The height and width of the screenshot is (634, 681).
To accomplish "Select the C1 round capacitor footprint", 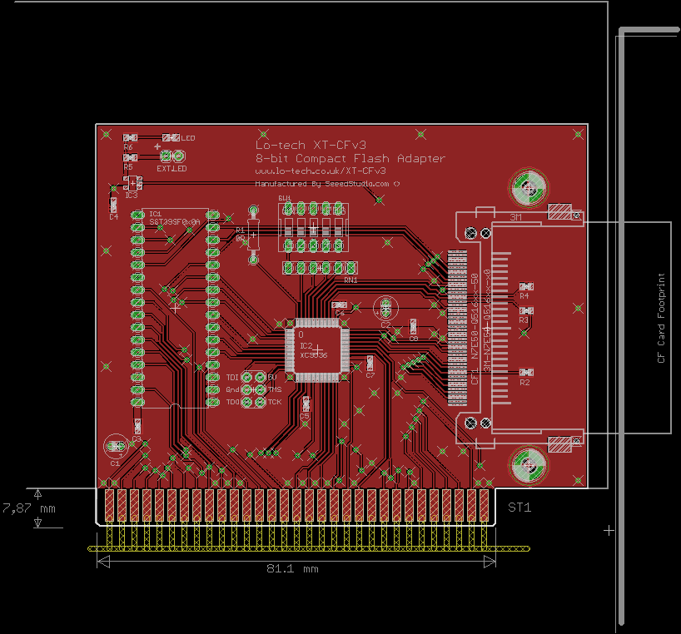I will [116, 446].
